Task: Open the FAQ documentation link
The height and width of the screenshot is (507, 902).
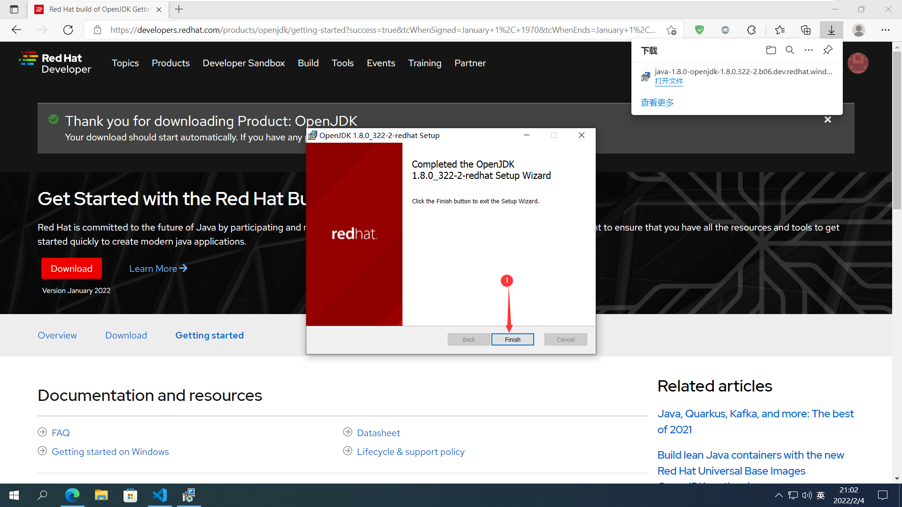Action: pos(60,433)
